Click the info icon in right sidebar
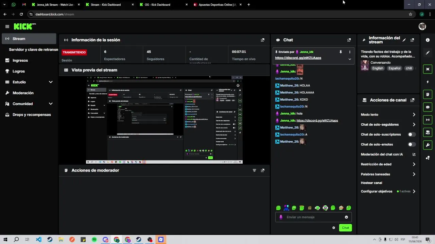Screen dimensions: 435x244 pos(428,40)
